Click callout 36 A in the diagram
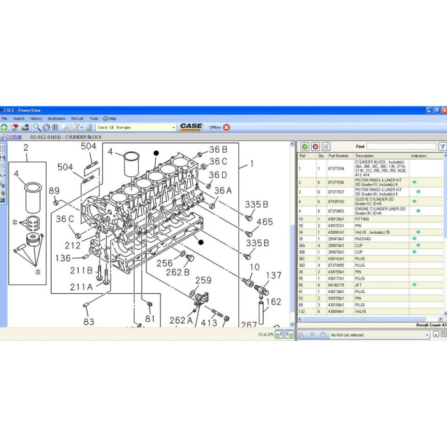The height and width of the screenshot is (447, 447). [x=223, y=190]
